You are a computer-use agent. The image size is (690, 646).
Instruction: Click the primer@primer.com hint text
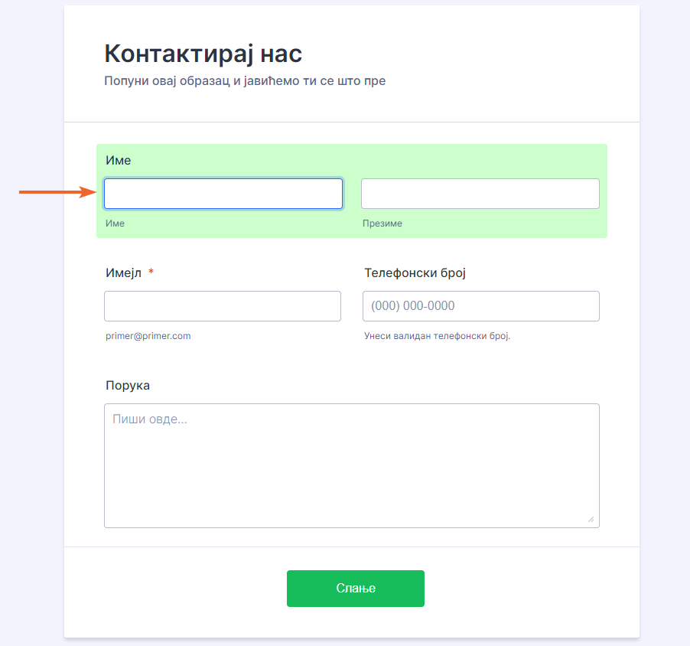click(148, 335)
